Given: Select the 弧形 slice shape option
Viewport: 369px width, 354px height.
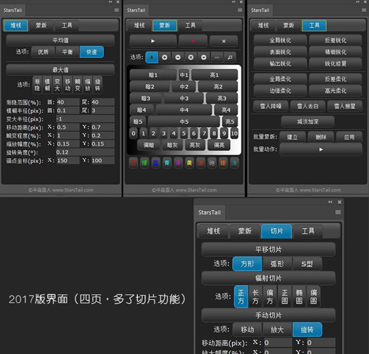Looking at the screenshot, I should 277,264.
